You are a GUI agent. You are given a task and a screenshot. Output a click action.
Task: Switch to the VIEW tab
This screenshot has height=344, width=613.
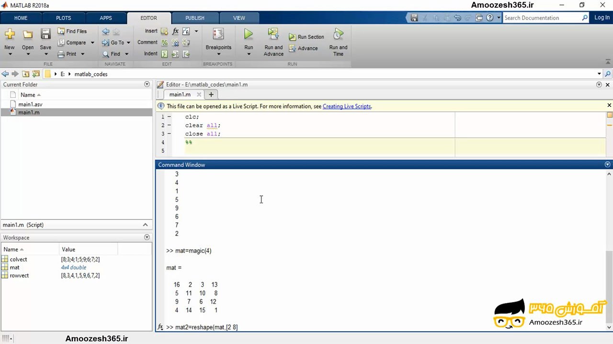click(239, 18)
